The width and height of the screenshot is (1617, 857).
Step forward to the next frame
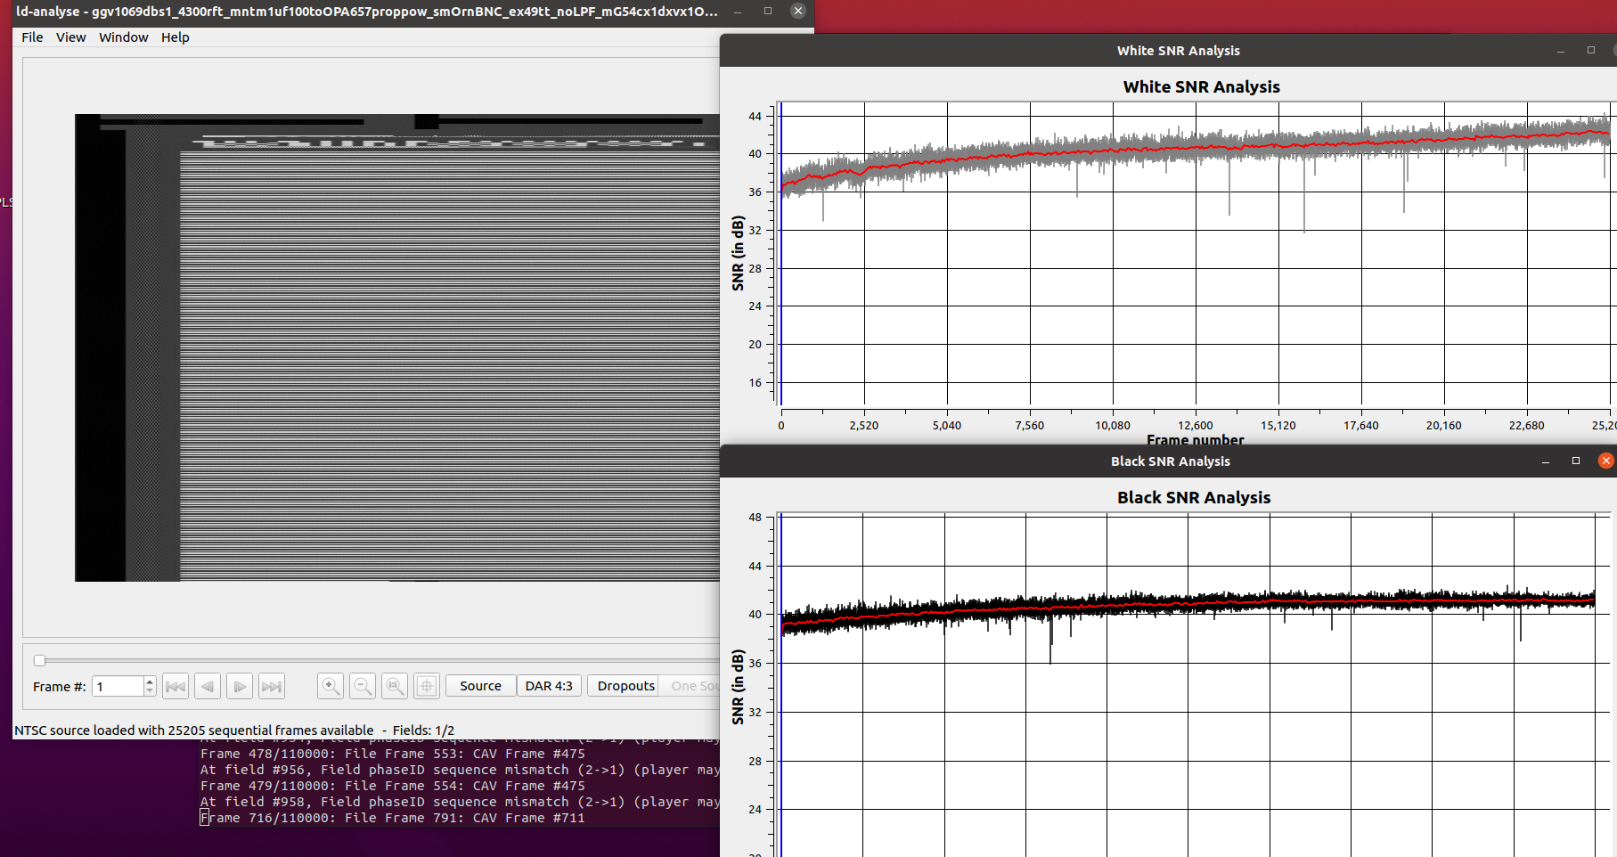[x=240, y=686]
